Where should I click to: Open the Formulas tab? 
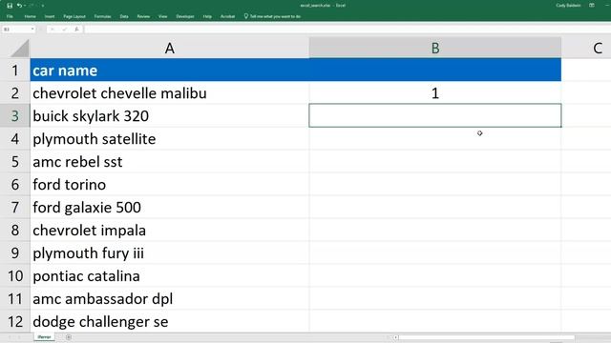click(102, 16)
